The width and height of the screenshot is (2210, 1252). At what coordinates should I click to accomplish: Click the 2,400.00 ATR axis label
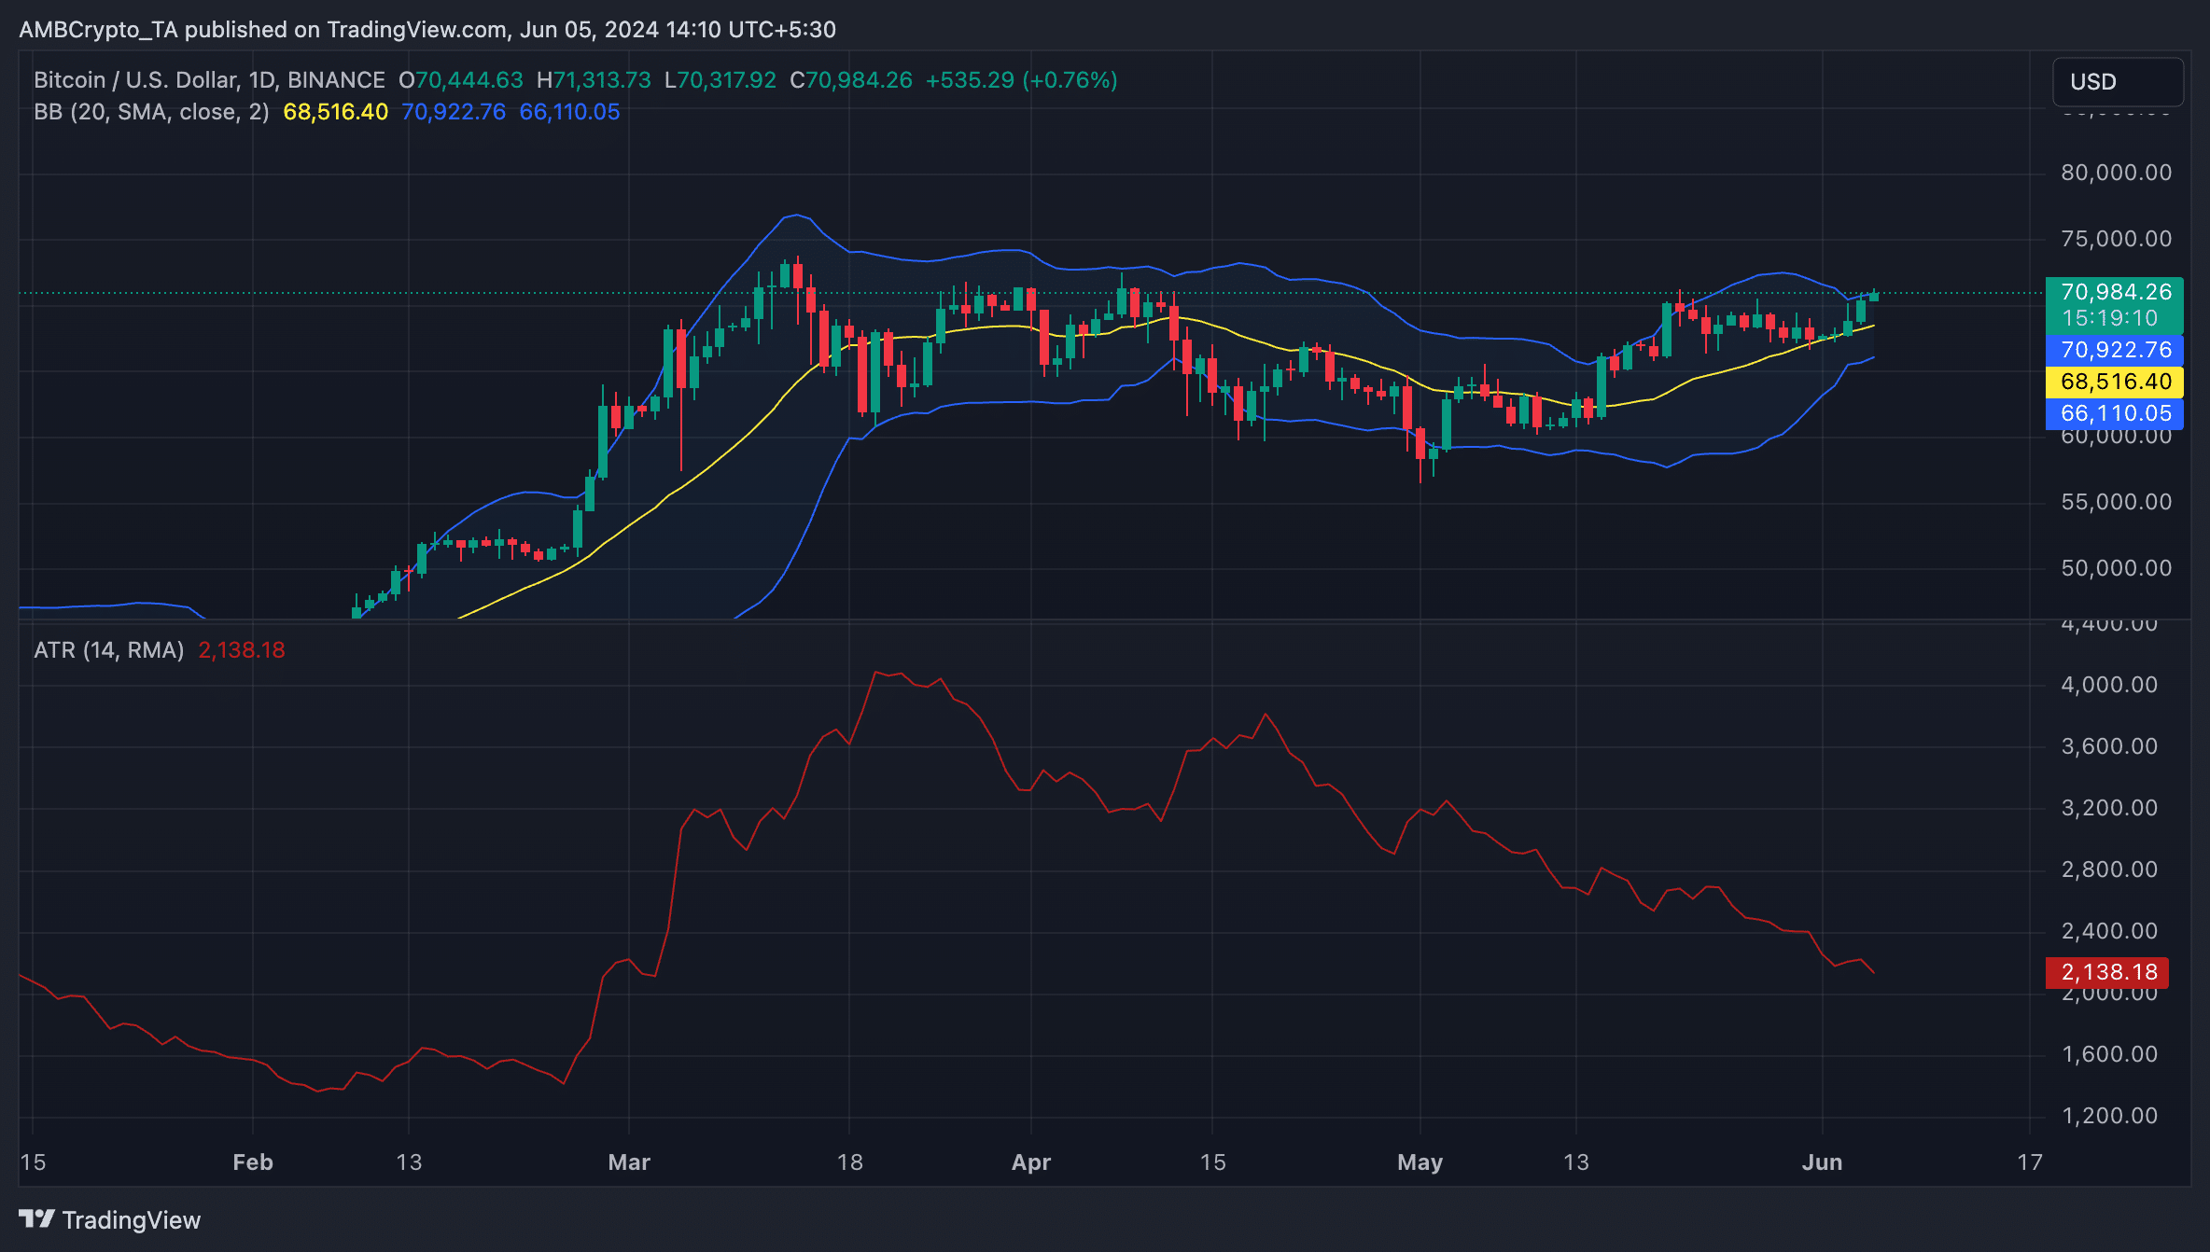[x=2109, y=931]
